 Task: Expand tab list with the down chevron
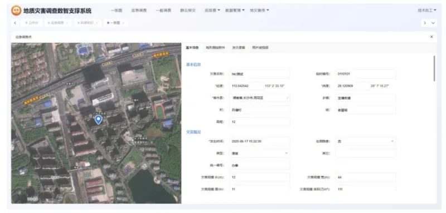[x=433, y=23]
